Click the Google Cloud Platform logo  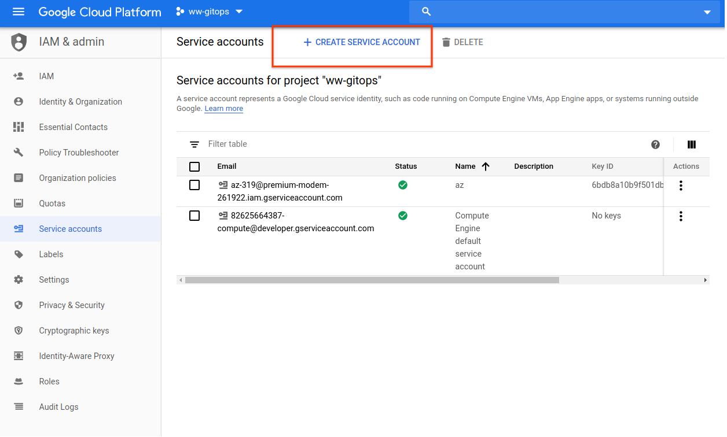(98, 12)
